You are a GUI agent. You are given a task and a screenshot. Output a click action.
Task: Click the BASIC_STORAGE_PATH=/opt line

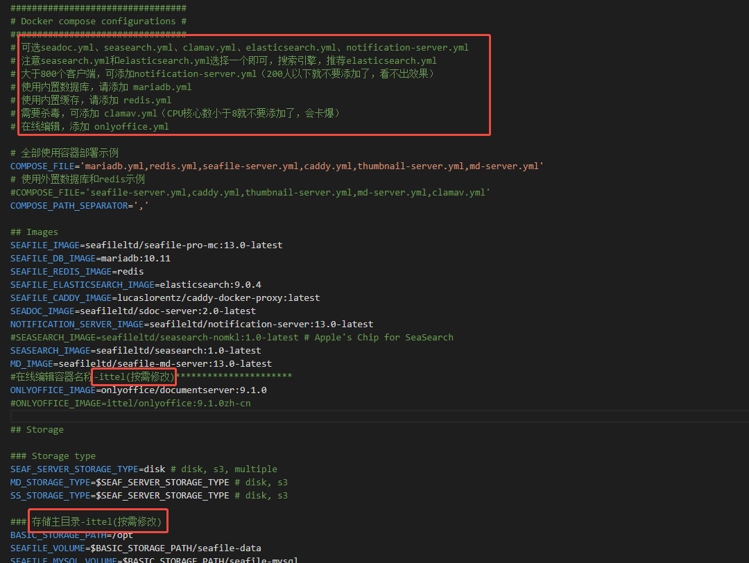pos(71,535)
